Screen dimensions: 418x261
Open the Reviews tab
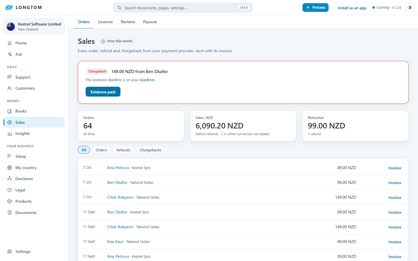[x=128, y=22]
